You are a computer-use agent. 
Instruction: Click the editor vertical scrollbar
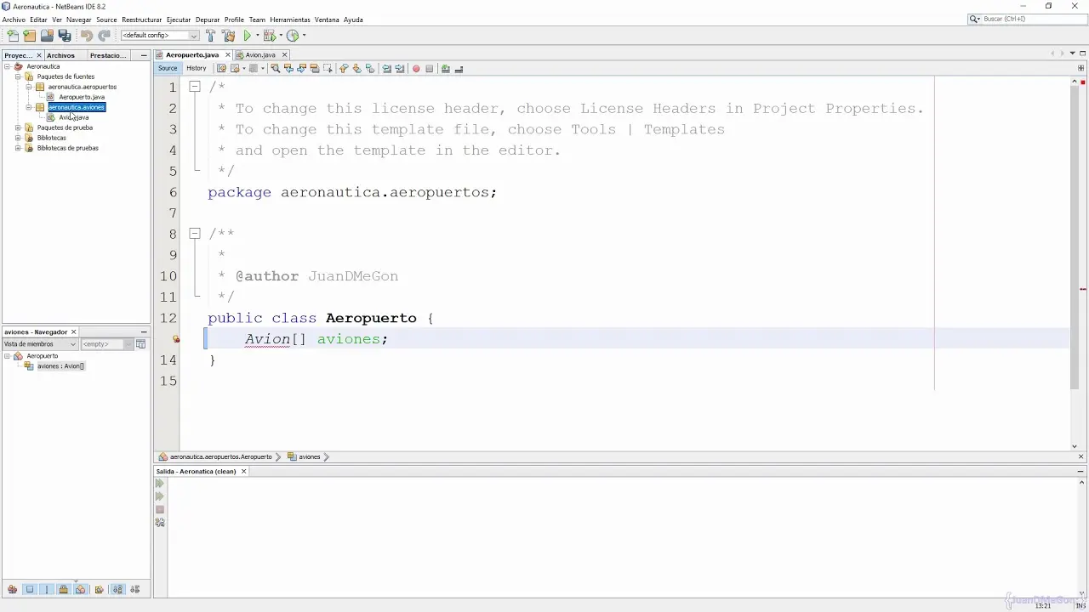click(1075, 255)
